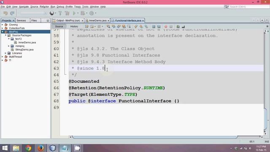The height and width of the screenshot is (152, 270).
Task: Open the Refactor menu
Action: tap(44, 7)
